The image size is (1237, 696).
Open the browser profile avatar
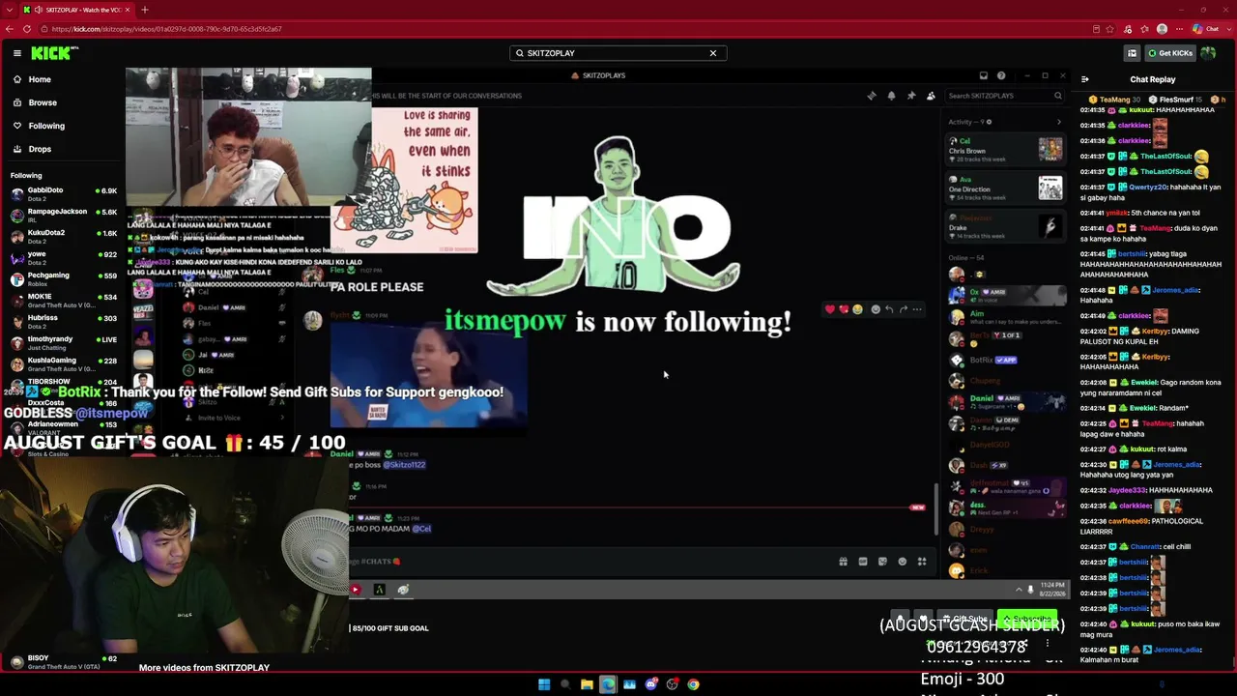click(x=1162, y=29)
